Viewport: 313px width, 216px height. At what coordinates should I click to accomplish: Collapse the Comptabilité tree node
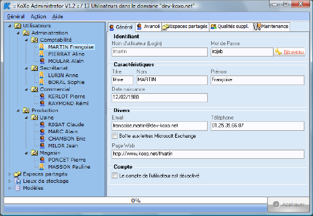click(x=26, y=40)
